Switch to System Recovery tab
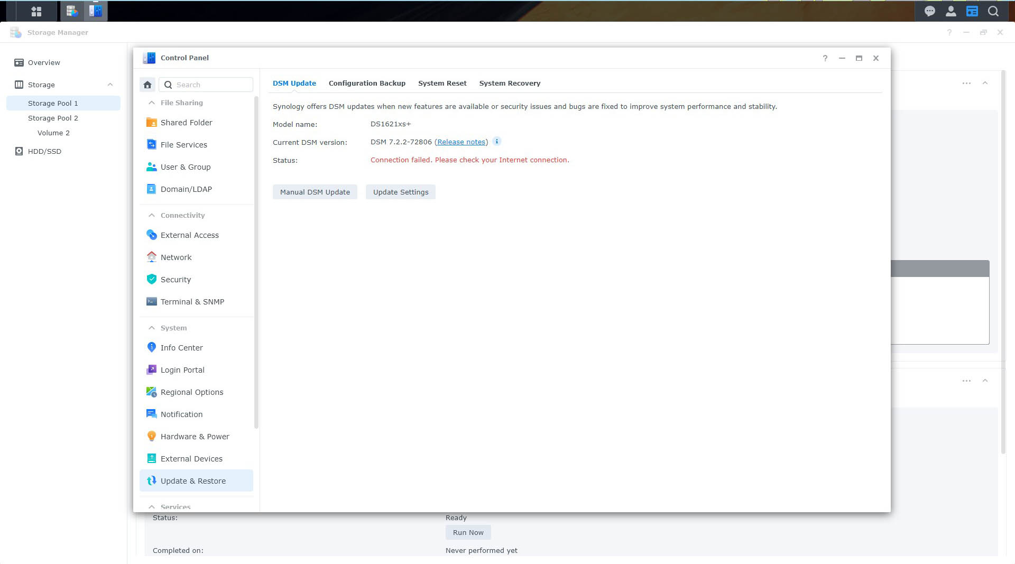1015x564 pixels. pos(510,84)
